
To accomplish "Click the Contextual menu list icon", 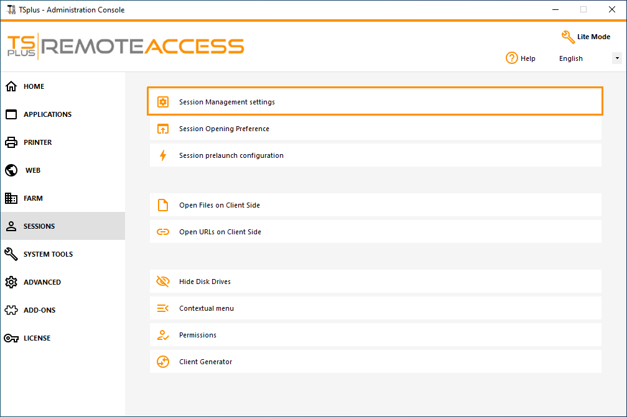I will click(x=162, y=308).
